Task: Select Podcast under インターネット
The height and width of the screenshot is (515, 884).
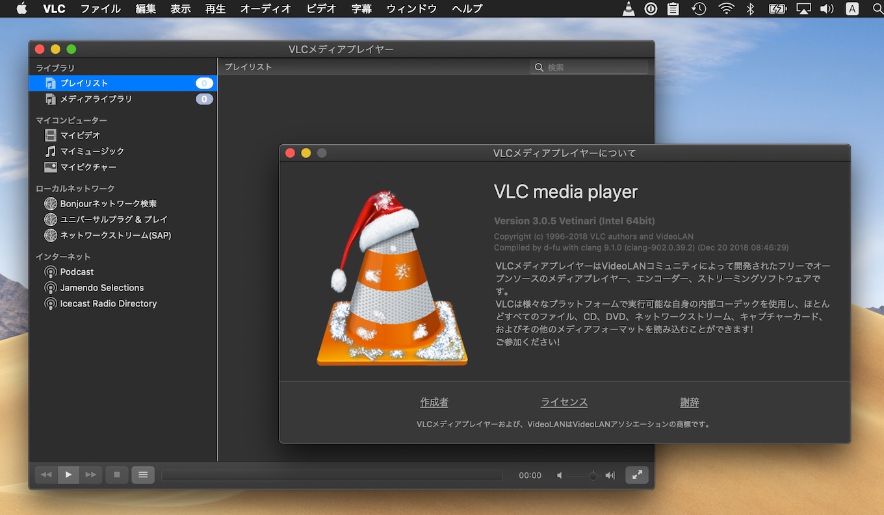Action: coord(77,272)
